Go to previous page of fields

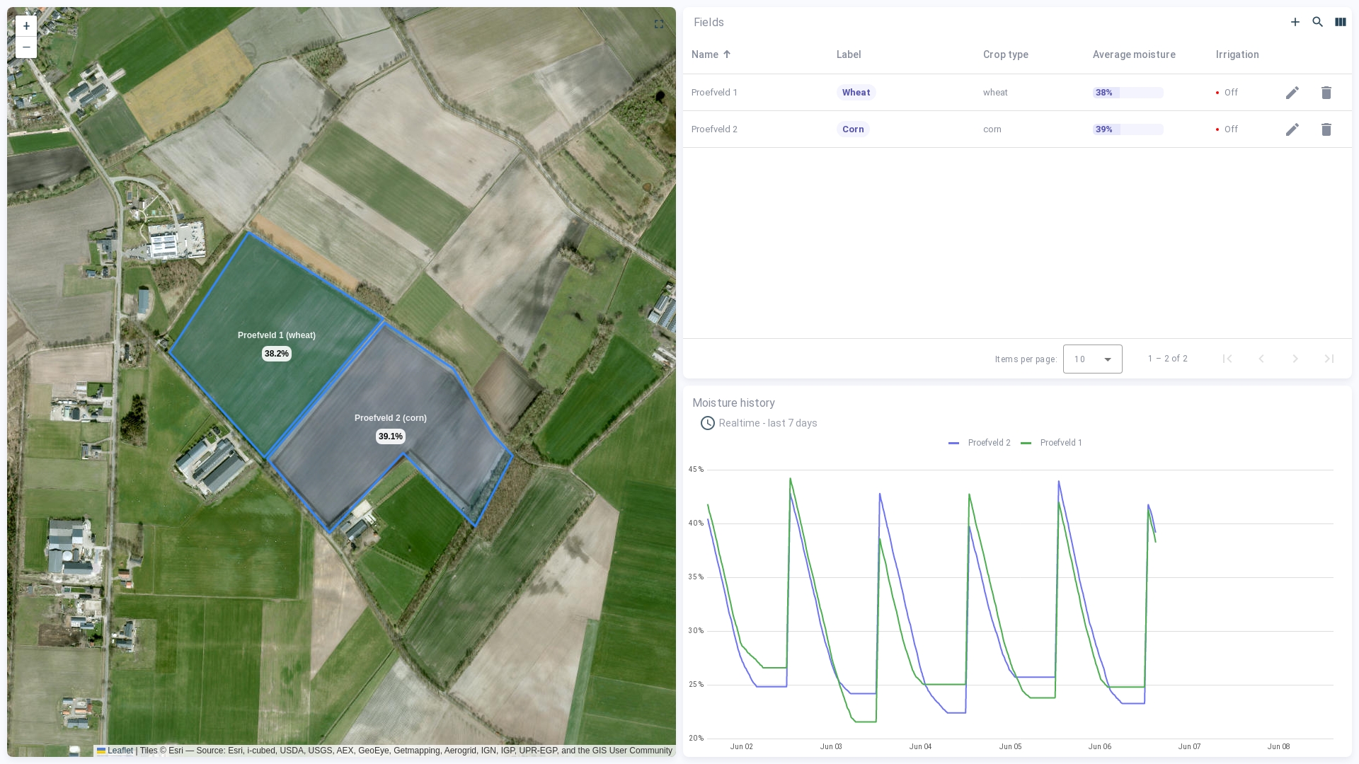[x=1261, y=359]
